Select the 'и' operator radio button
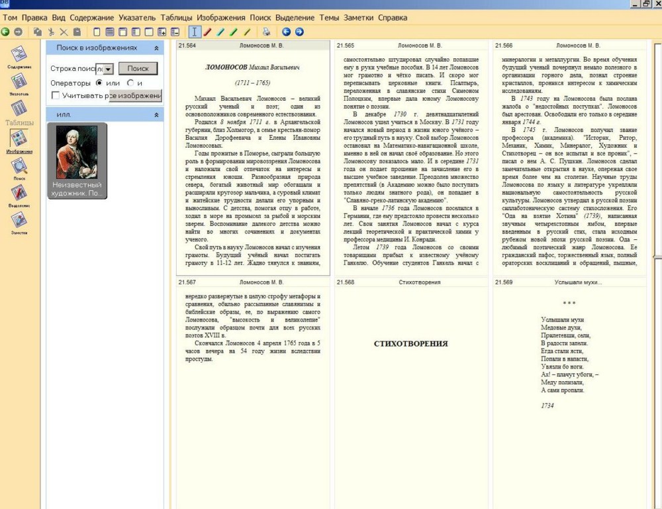The width and height of the screenshot is (662, 509). (130, 83)
